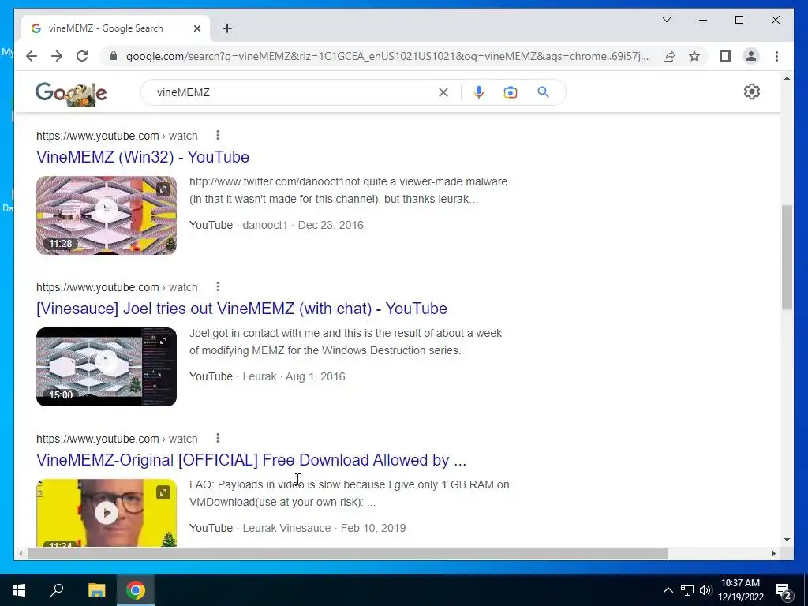Go to Google home via the doodle logo
This screenshot has height=606, width=808.
tap(71, 93)
